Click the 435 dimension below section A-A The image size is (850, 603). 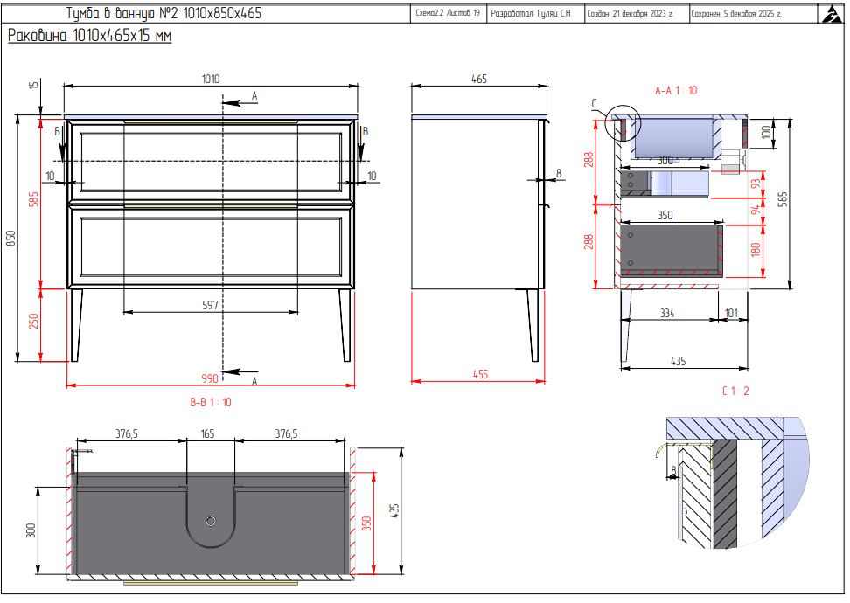coord(678,362)
